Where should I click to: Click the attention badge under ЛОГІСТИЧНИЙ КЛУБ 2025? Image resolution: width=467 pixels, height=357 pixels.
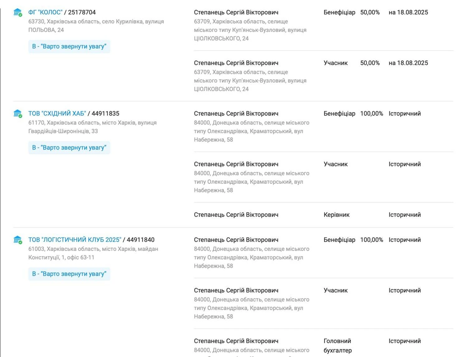coord(69,274)
